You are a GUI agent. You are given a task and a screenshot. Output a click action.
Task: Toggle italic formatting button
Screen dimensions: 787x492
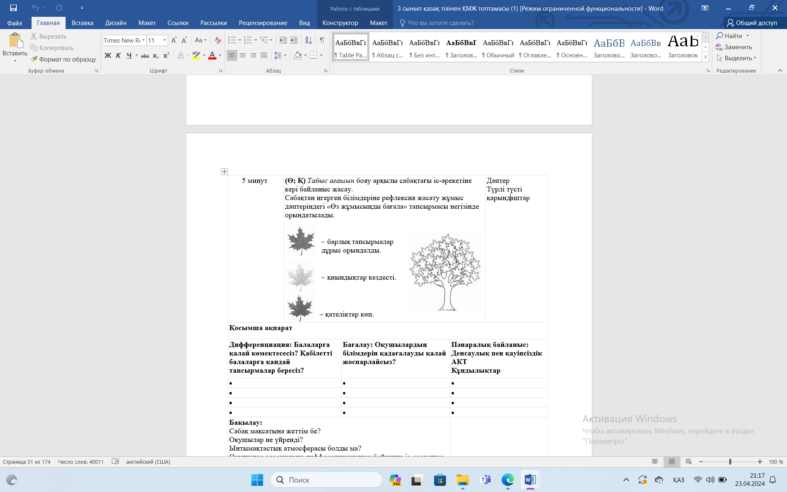118,55
